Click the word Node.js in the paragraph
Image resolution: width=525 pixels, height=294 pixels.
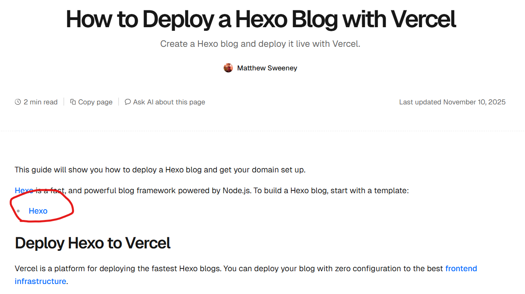236,190
